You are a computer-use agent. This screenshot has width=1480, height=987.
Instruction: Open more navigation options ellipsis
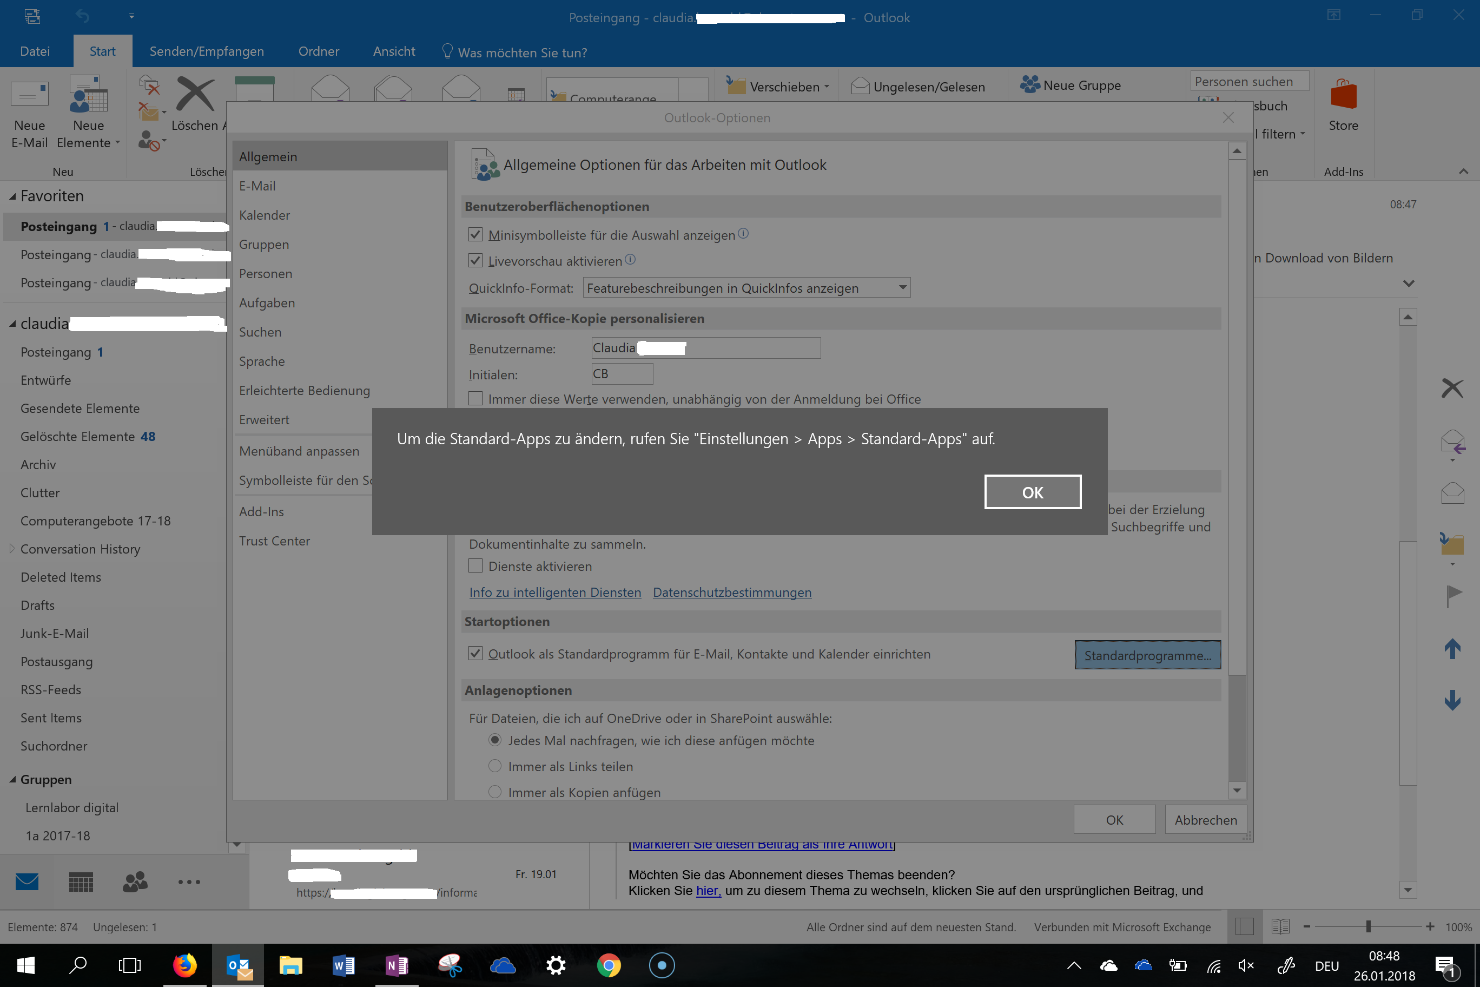point(189,882)
